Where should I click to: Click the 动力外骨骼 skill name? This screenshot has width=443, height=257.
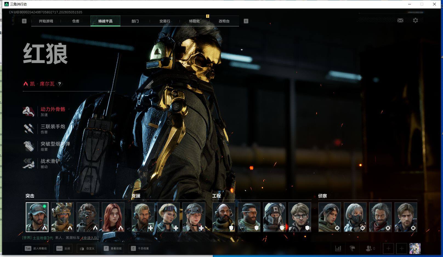(53, 109)
